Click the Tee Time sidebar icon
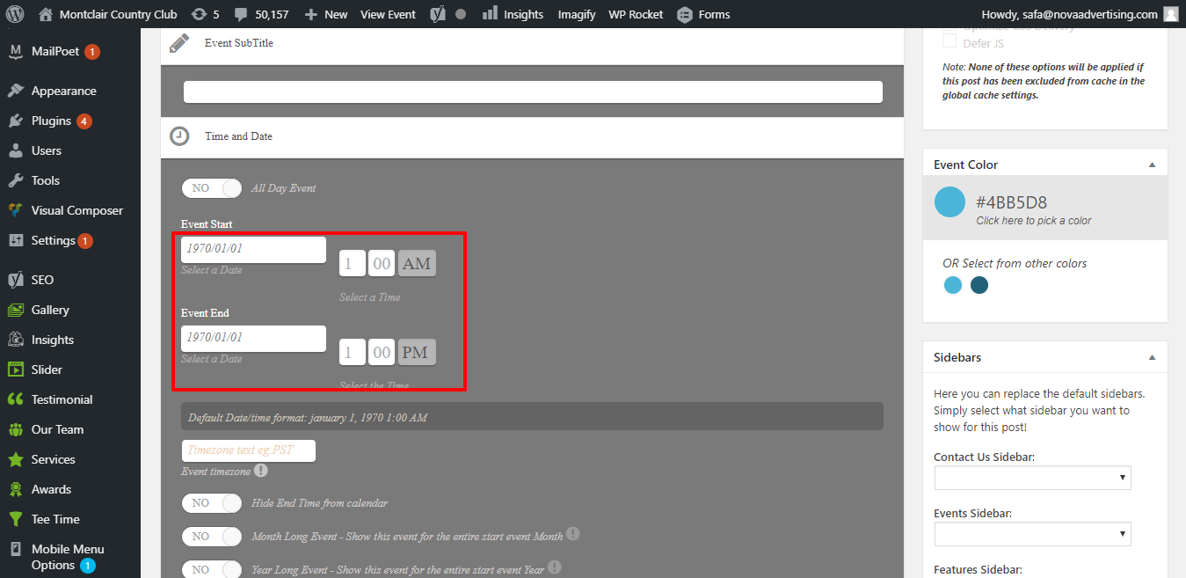This screenshot has height=578, width=1186. click(x=15, y=519)
